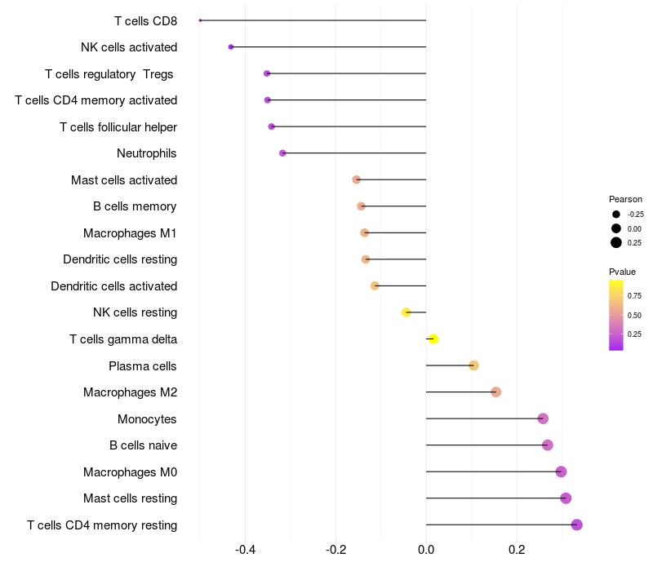Click the Pearson legend title
Viewport: 653px width, 571px height.
point(625,199)
